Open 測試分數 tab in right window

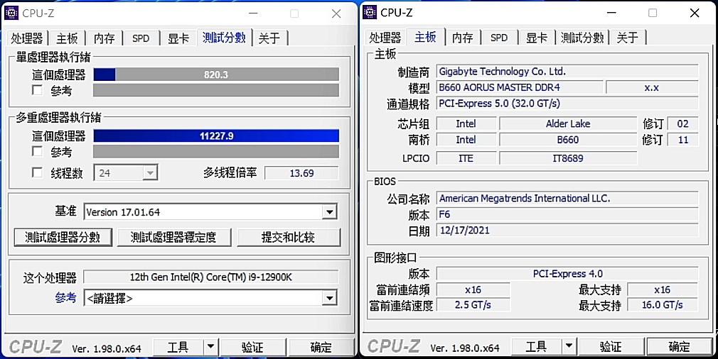point(582,38)
